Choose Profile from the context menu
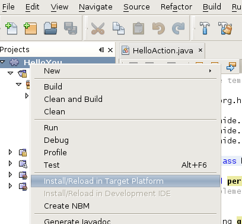Viewport: 242px width, 224px height. point(125,152)
